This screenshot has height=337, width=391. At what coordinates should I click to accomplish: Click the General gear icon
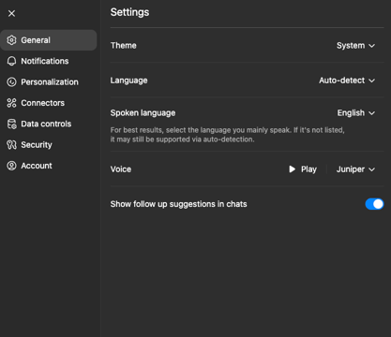11,40
